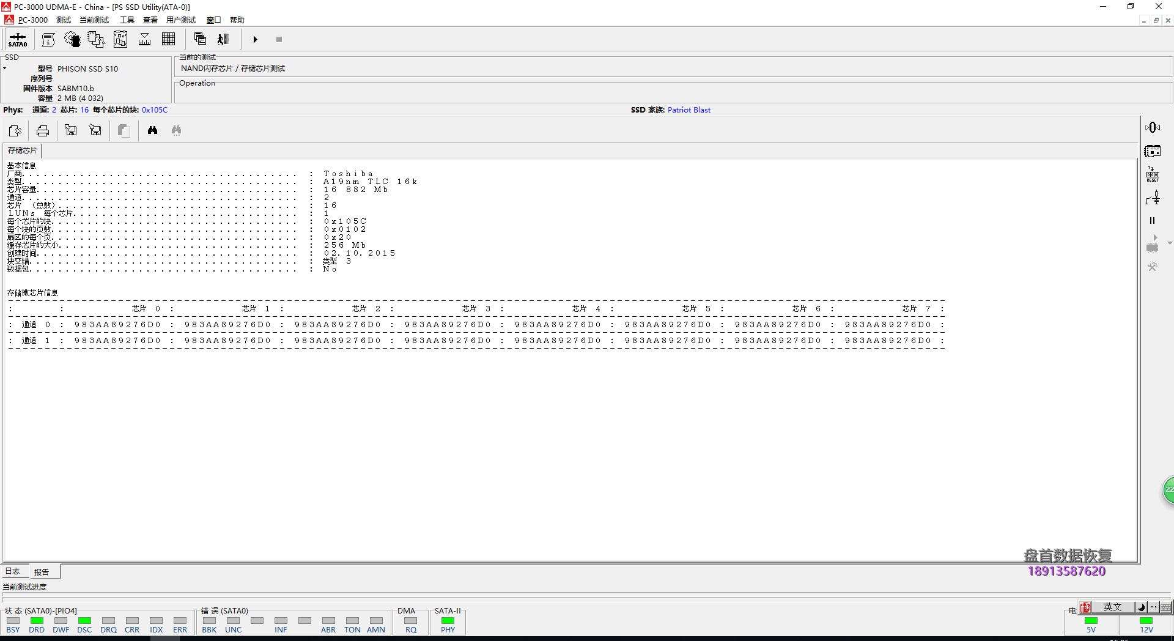Image resolution: width=1174 pixels, height=641 pixels.
Task: Open the chip settings gear icon
Action: click(x=72, y=40)
